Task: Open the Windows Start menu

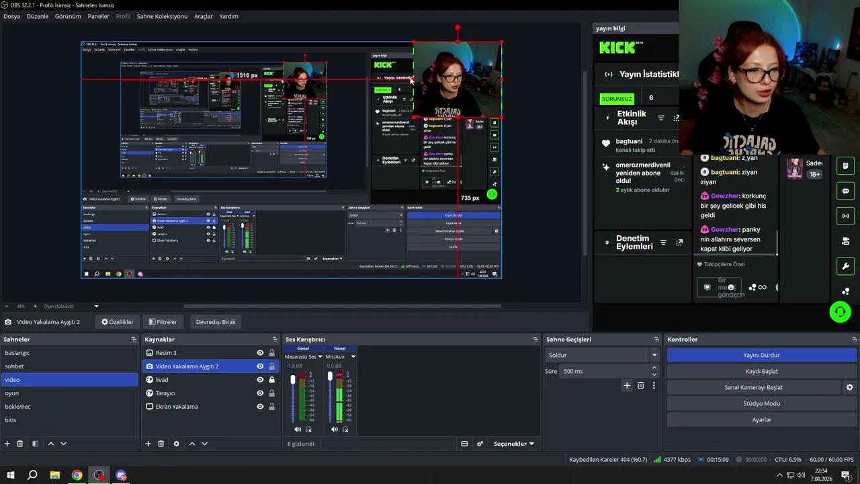Action: pos(11,475)
